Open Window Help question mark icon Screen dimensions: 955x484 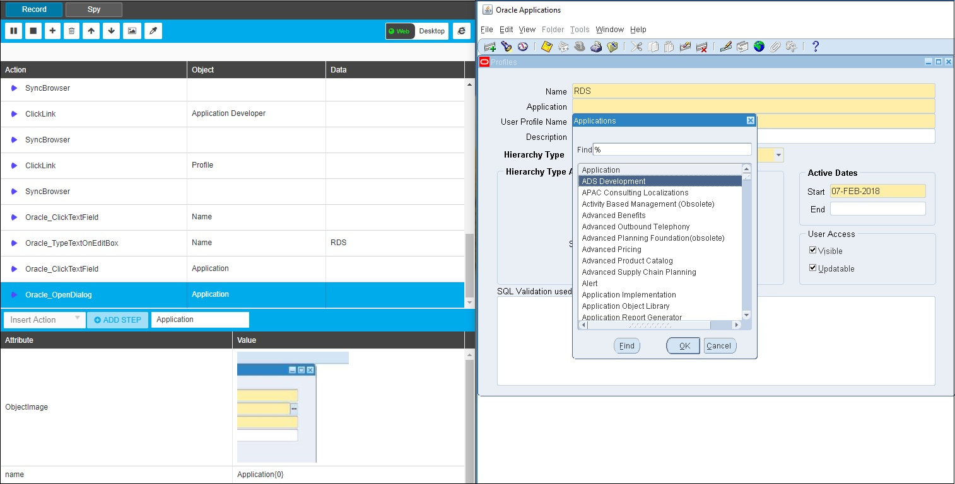(x=816, y=47)
